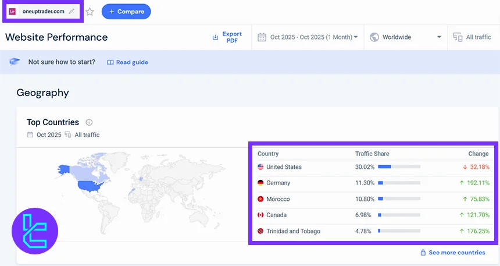Open the All traffic device filter
This screenshot has height=266, width=500.
pos(472,37)
